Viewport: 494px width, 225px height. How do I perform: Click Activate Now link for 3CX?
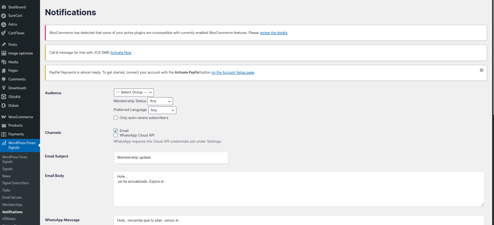pos(121,53)
